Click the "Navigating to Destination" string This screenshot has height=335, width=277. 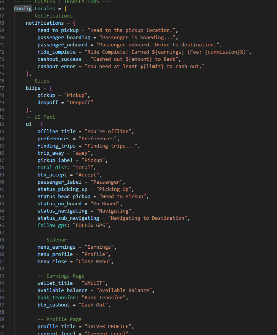click(x=148, y=218)
